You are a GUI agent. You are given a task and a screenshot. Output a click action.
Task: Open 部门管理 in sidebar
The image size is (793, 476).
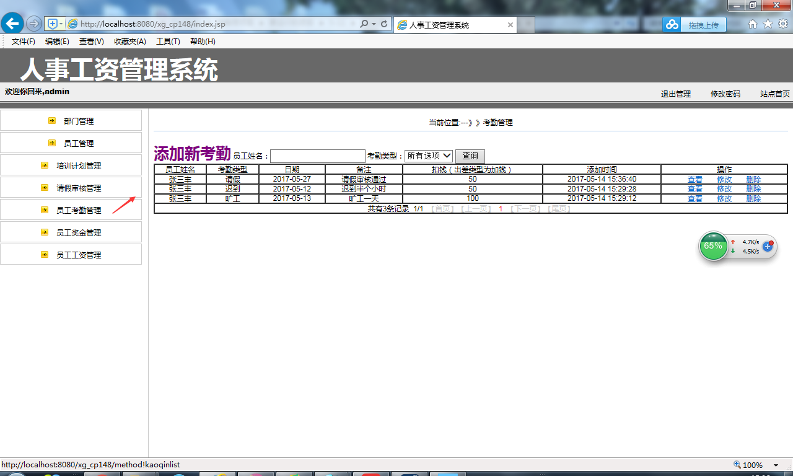pyautogui.click(x=79, y=121)
